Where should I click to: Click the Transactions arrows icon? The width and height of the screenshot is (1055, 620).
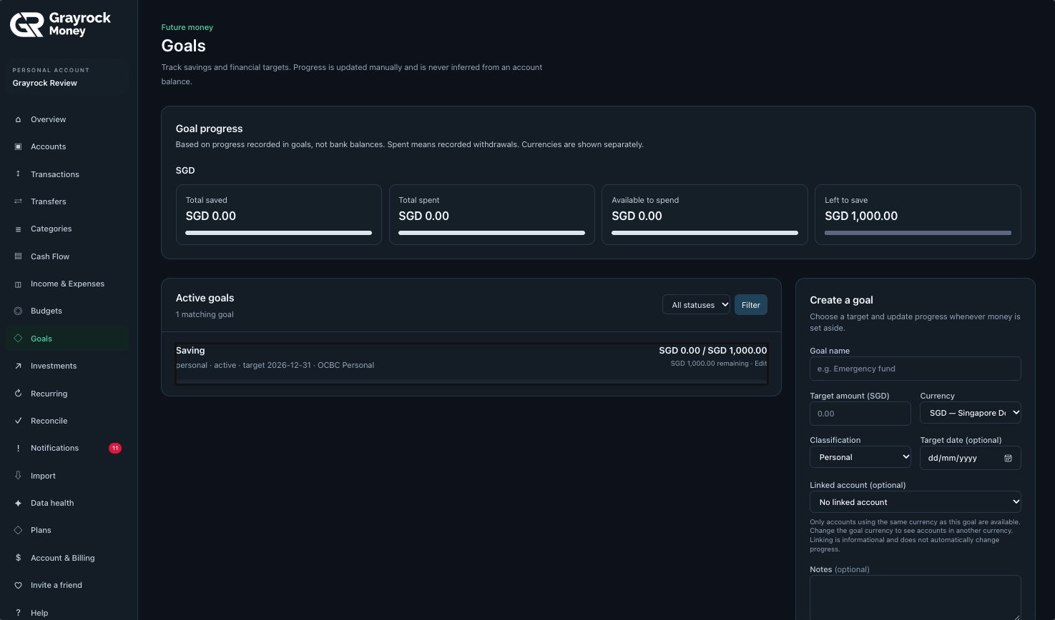pyautogui.click(x=18, y=174)
